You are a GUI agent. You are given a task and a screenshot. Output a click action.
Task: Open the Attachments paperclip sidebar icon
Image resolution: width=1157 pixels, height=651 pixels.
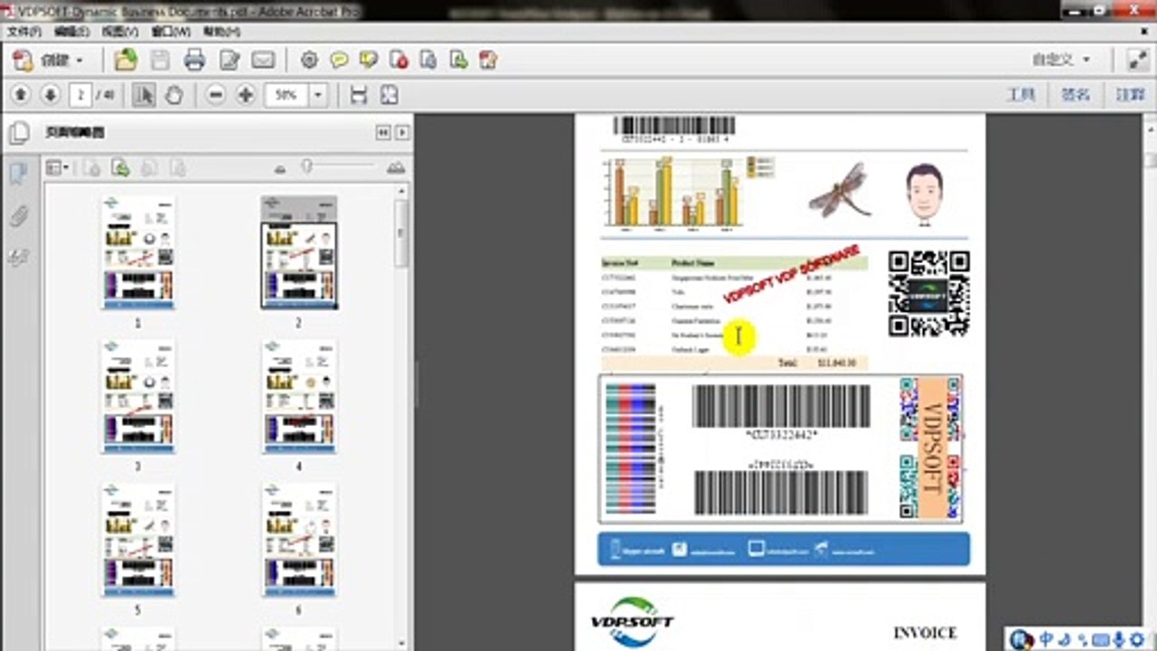pyautogui.click(x=18, y=215)
